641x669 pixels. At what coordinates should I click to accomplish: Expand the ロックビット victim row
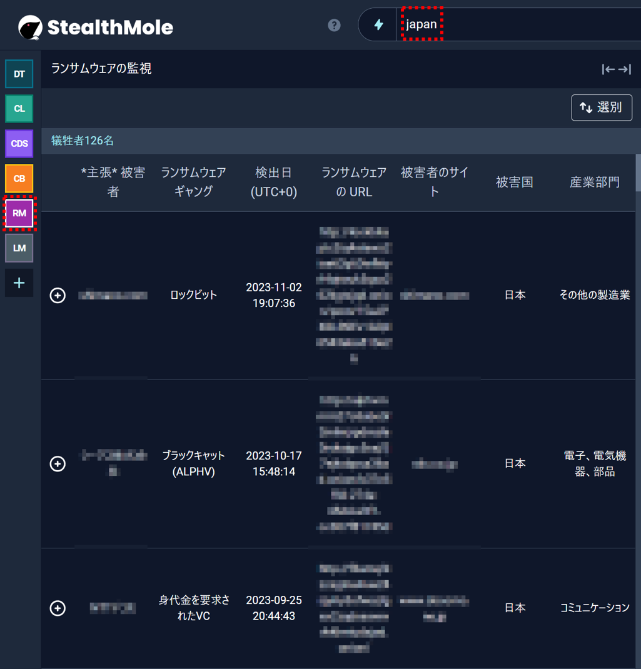[58, 295]
